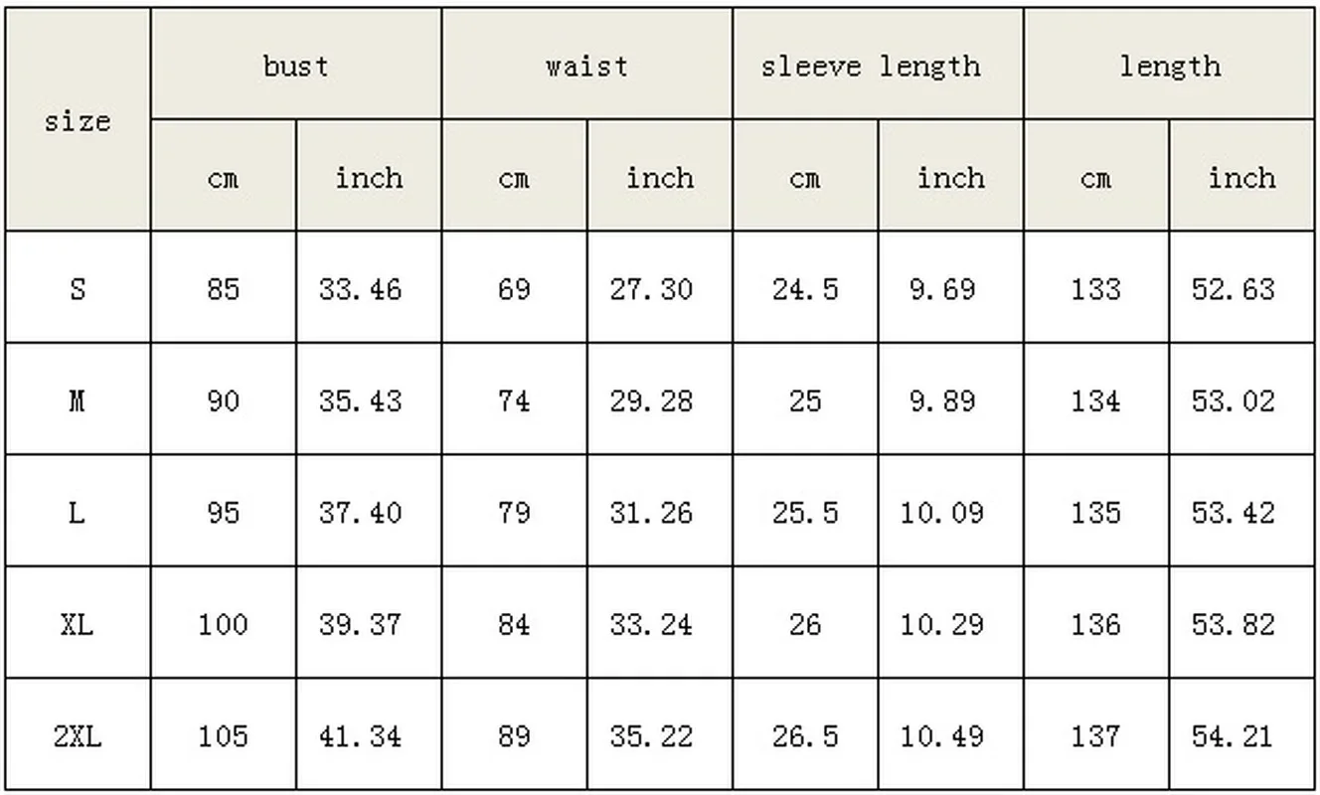
Task: Select the waist cm value 74
Action: point(514,401)
